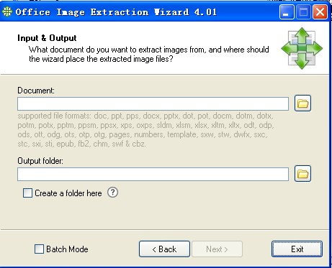Click the supported file formats text
Image resolution: width=332 pixels, height=268 pixels.
145,130
